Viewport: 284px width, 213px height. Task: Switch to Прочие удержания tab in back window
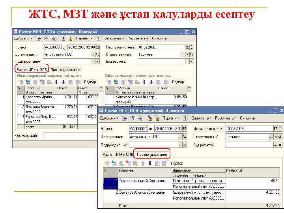pyautogui.click(x=65, y=69)
